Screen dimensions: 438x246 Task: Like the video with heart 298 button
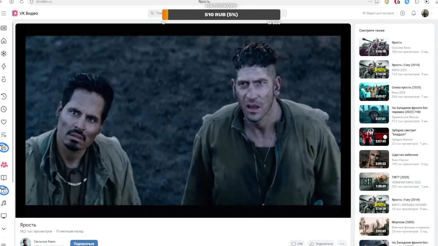tap(297, 244)
